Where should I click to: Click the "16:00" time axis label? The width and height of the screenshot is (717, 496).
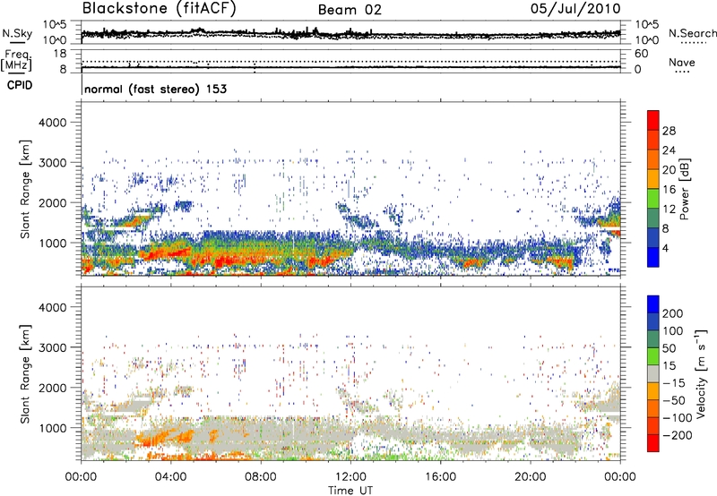440,477
